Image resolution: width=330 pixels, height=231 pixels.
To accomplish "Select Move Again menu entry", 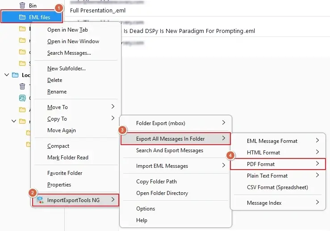I will [x=76, y=130].
